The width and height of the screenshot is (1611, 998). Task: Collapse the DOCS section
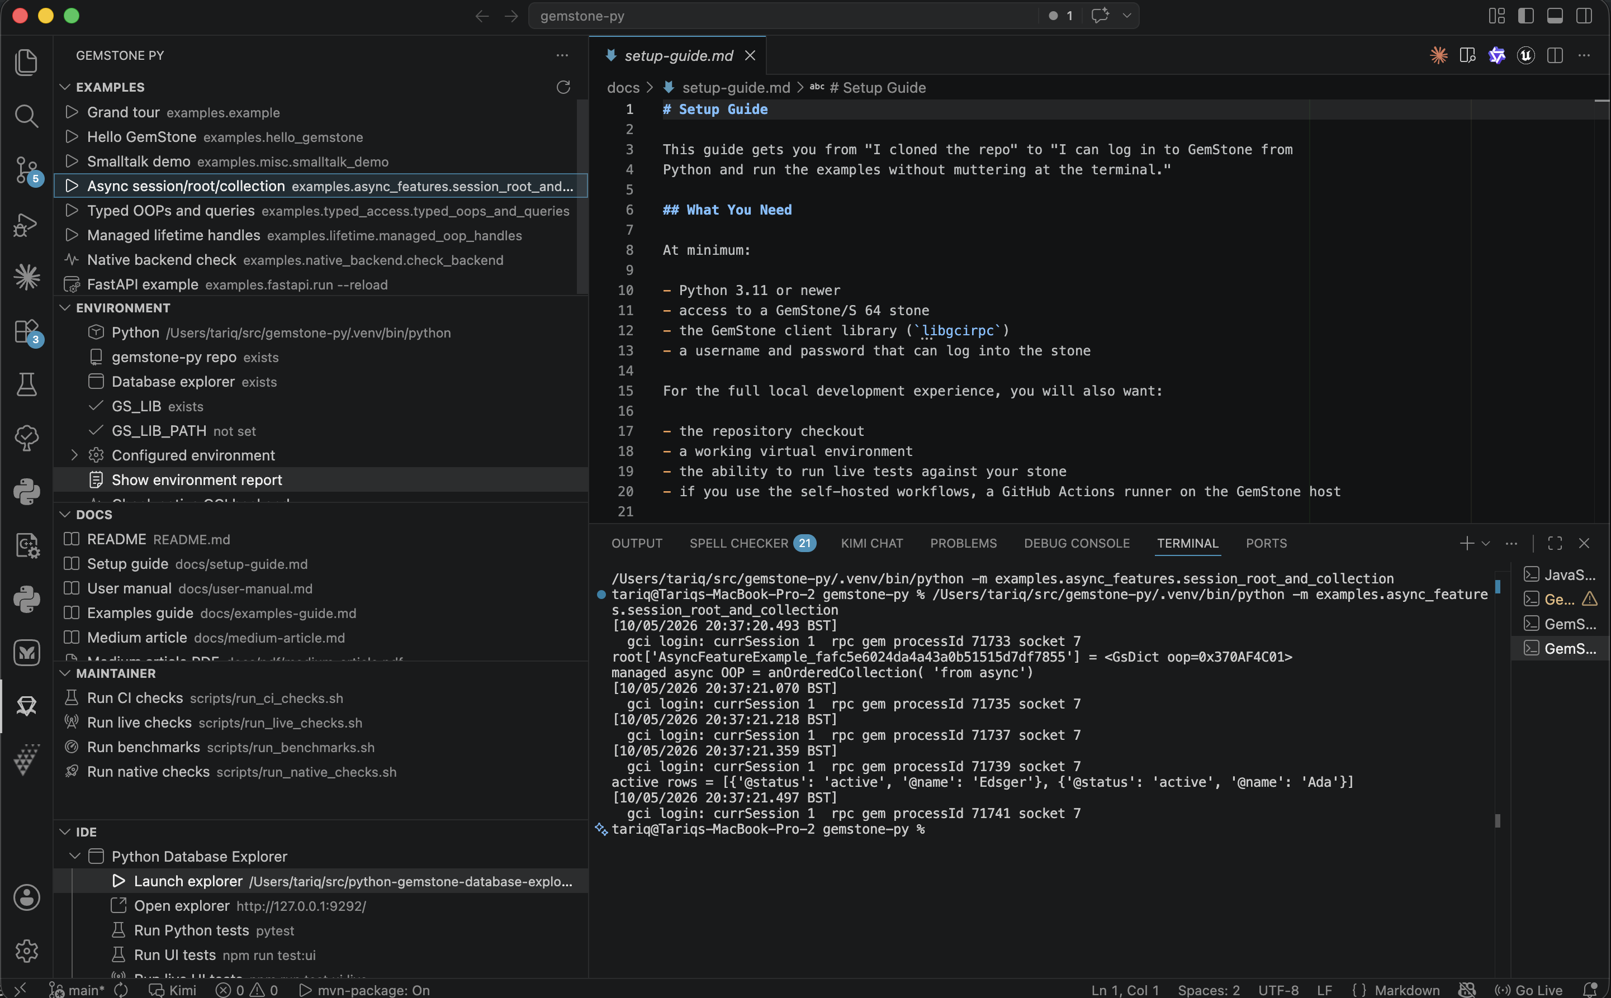pyautogui.click(x=65, y=514)
